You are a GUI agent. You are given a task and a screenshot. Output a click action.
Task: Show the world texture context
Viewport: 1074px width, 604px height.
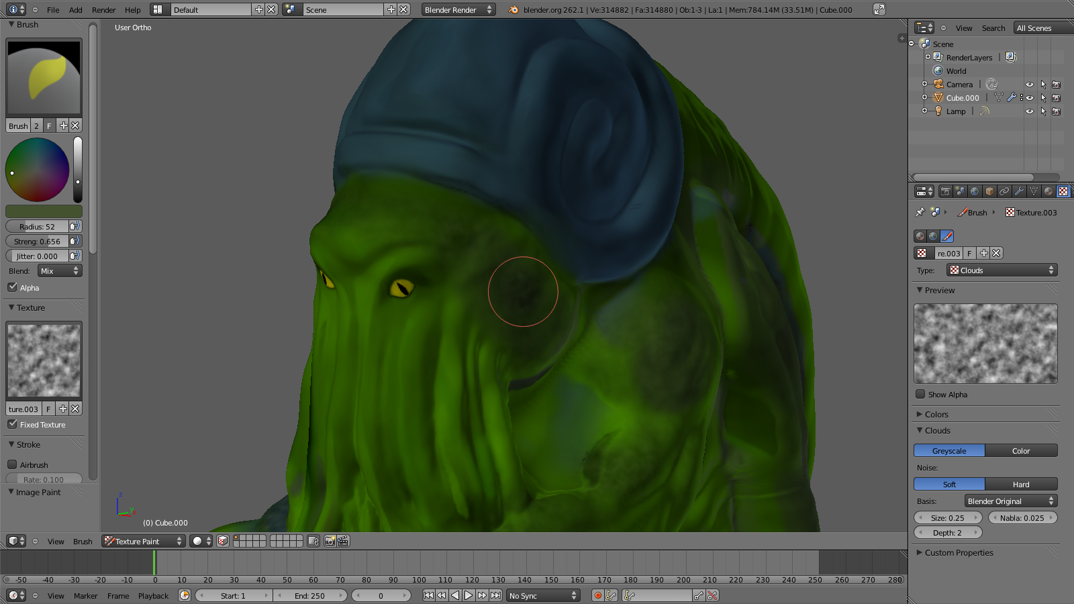click(933, 236)
